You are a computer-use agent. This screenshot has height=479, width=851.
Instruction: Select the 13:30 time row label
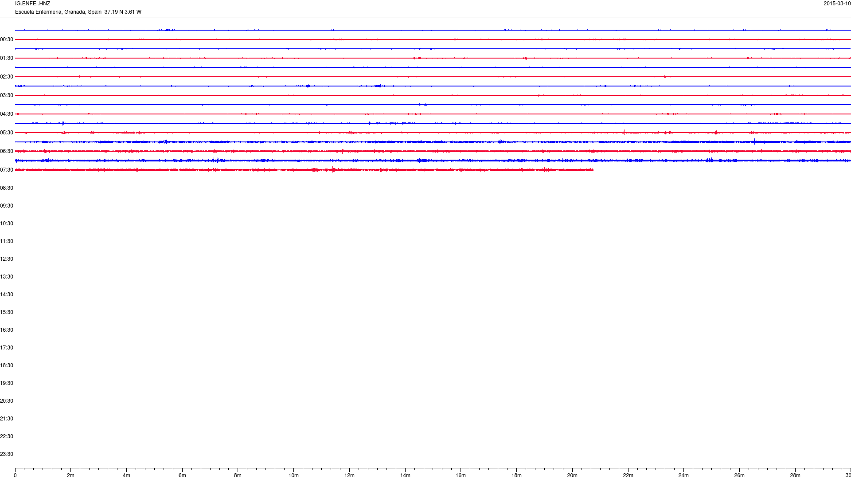coord(7,277)
